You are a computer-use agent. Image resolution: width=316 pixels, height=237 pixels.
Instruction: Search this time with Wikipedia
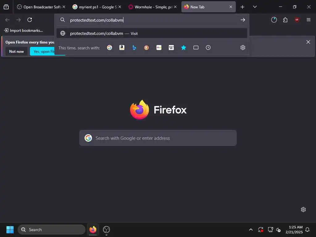tap(171, 48)
